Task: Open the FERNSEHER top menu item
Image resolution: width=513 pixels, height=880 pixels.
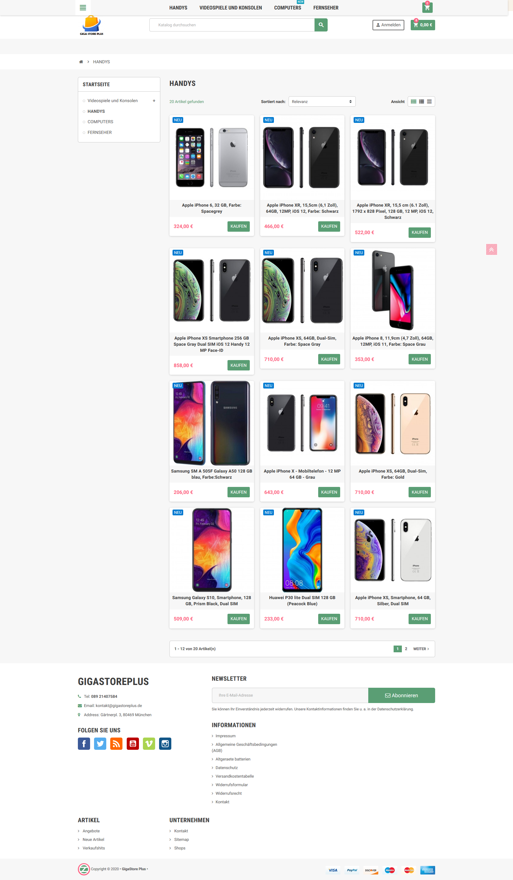Action: pyautogui.click(x=326, y=8)
